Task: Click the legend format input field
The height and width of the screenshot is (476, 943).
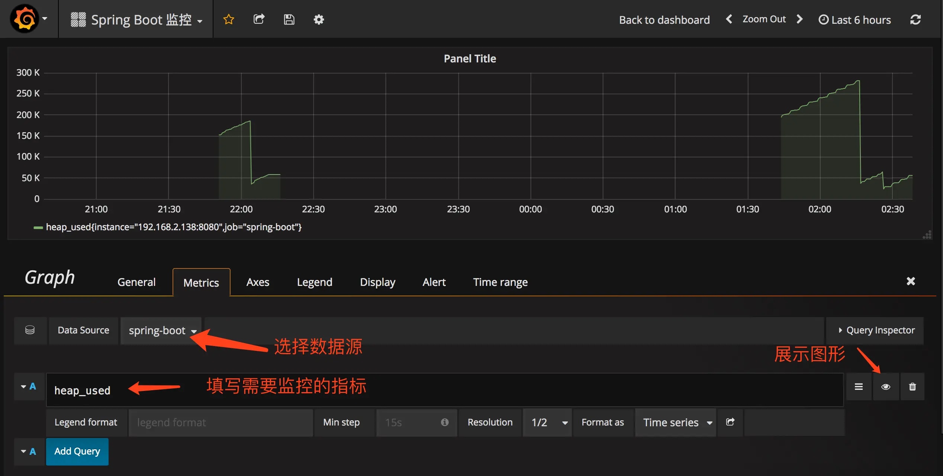Action: 220,423
